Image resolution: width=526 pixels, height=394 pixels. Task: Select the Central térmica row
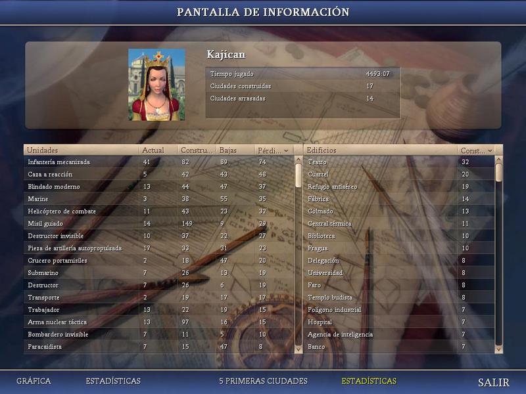point(399,223)
